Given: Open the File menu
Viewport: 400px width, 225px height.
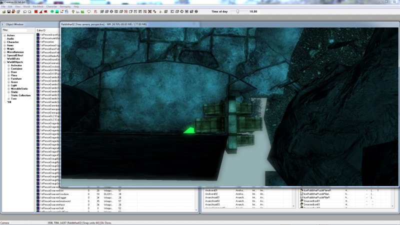Looking at the screenshot, I should [x=3, y=6].
